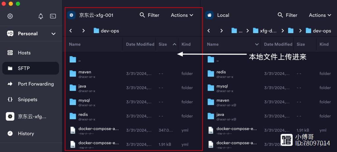
Task: Click the Snippets braces icon
Action: tap(10, 100)
